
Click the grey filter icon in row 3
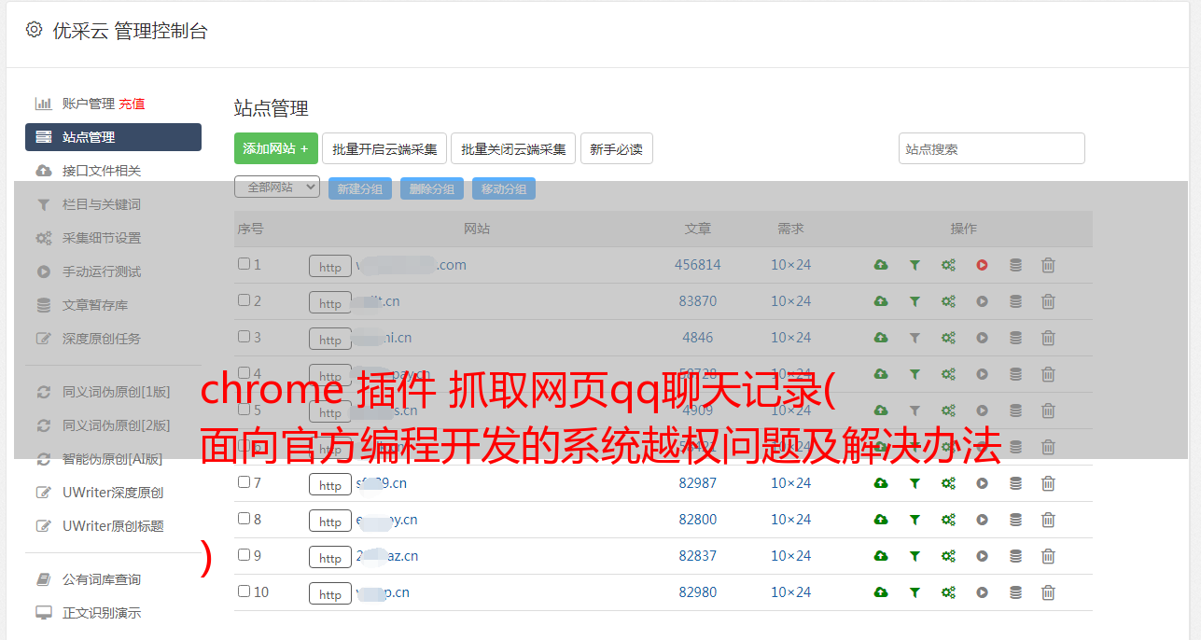[x=915, y=338]
